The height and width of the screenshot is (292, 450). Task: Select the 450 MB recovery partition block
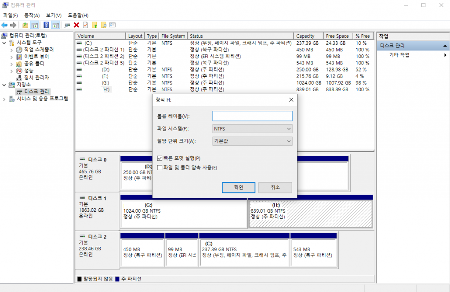pyautogui.click(x=142, y=253)
